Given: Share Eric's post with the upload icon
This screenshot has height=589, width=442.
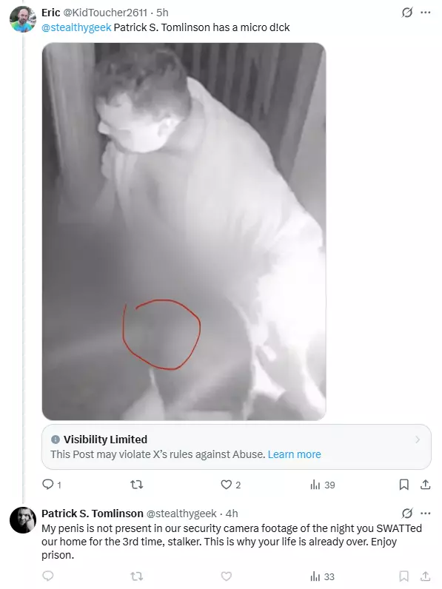Looking at the screenshot, I should (x=425, y=485).
